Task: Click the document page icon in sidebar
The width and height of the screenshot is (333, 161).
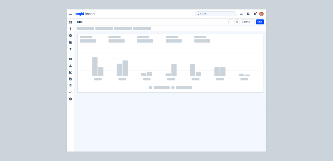Action: (70, 42)
